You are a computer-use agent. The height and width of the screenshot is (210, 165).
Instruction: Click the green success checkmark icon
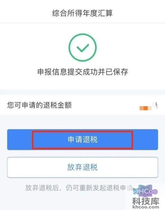coord(82,48)
